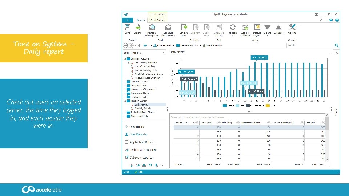Switch to the Reports ribbon tab
This screenshot has width=349, height=196.
coord(140,20)
